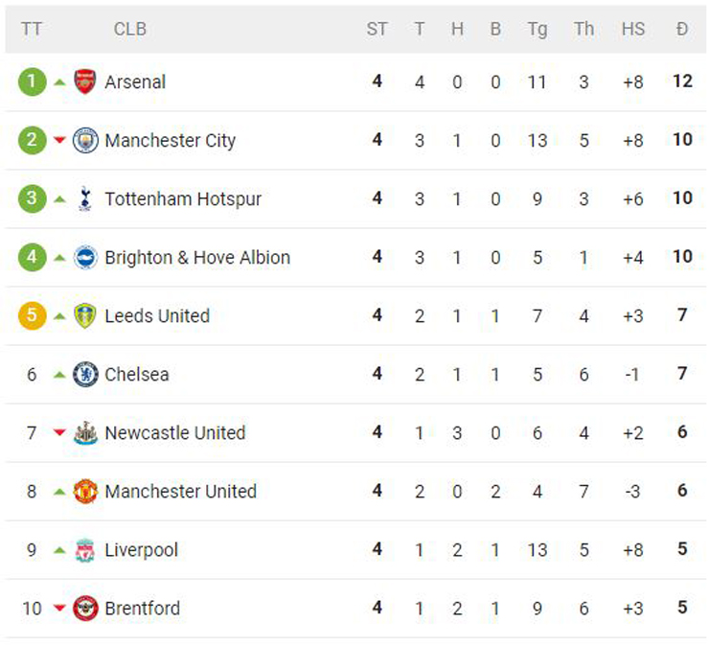Click the Manchester City crest icon
The image size is (709, 646).
click(x=85, y=140)
